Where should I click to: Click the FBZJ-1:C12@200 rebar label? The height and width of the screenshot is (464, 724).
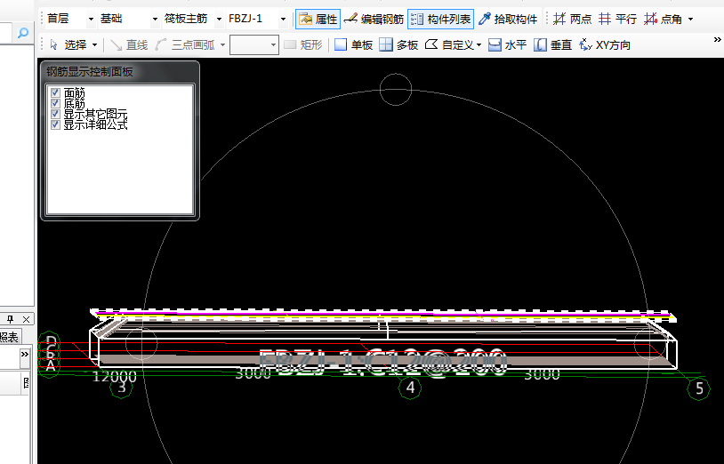point(382,362)
